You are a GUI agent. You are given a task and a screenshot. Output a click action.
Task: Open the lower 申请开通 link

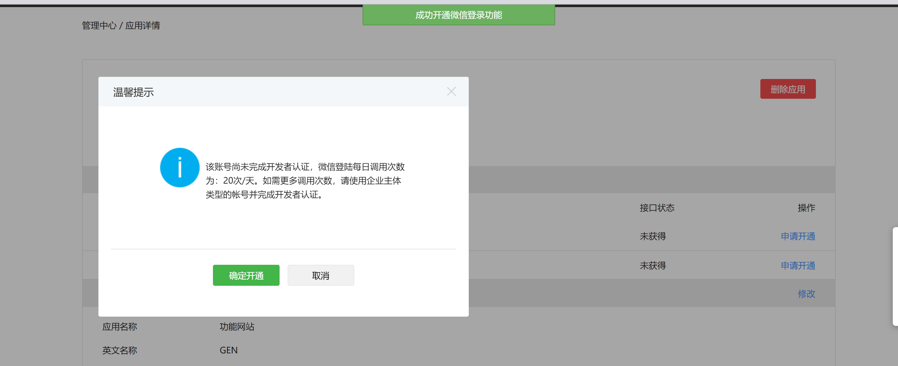click(798, 266)
